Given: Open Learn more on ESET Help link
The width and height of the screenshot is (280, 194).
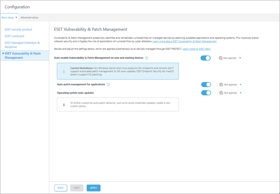Looking at the screenshot, I should (196, 49).
